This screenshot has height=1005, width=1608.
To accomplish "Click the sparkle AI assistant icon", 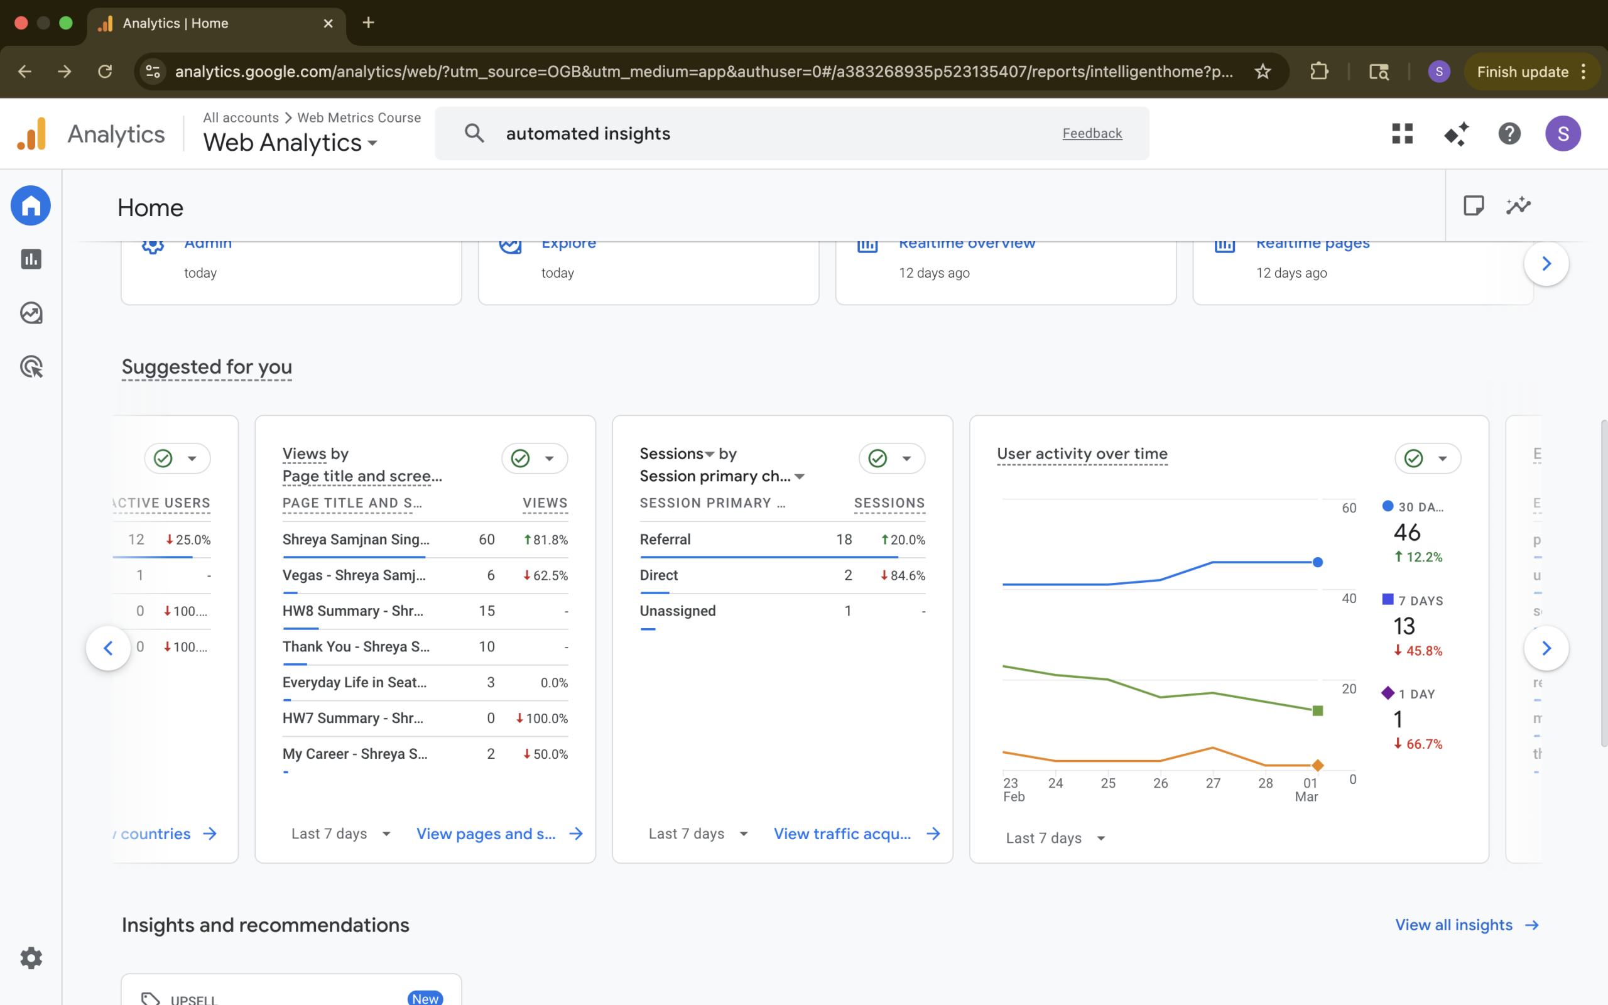I will pos(1456,134).
